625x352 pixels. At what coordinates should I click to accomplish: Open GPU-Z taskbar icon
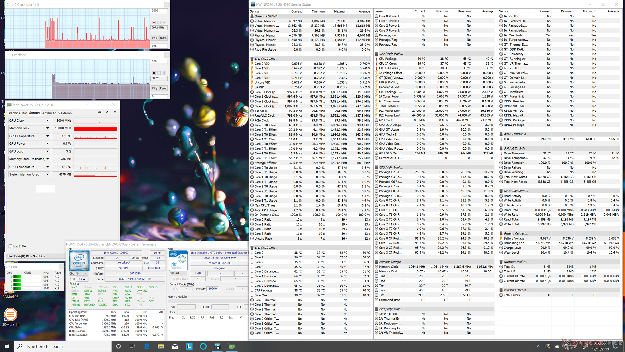231,346
